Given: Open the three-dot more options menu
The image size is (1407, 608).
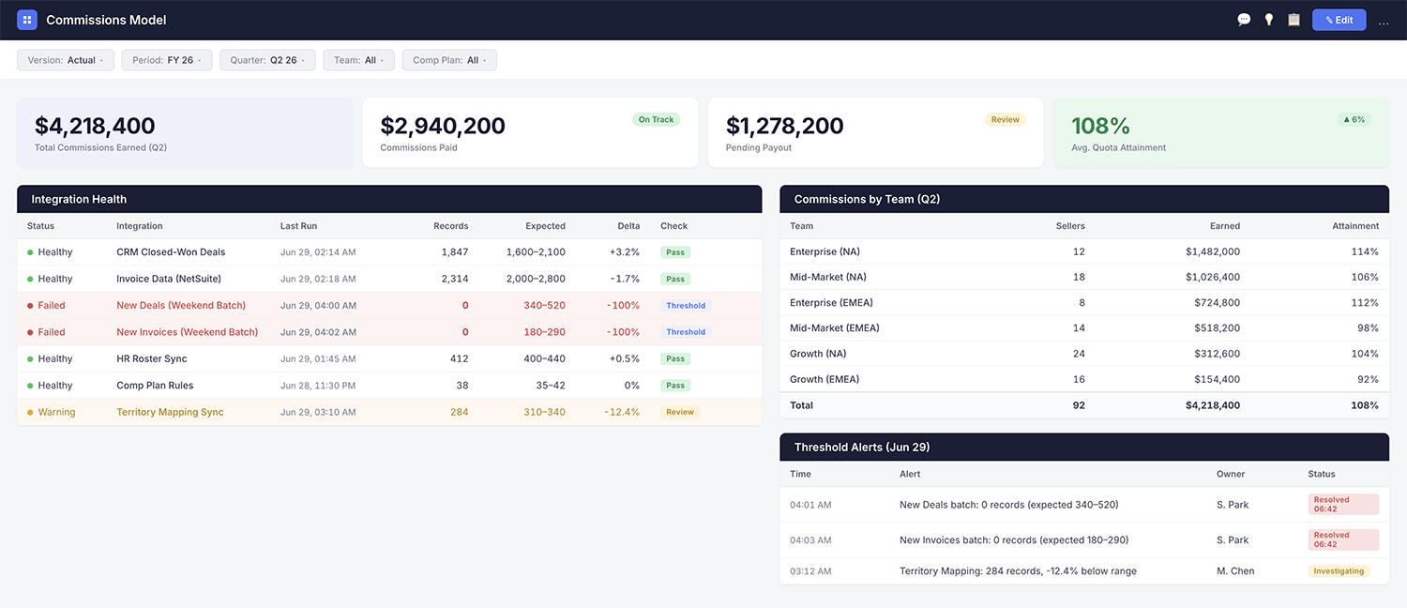Looking at the screenshot, I should tap(1384, 21).
